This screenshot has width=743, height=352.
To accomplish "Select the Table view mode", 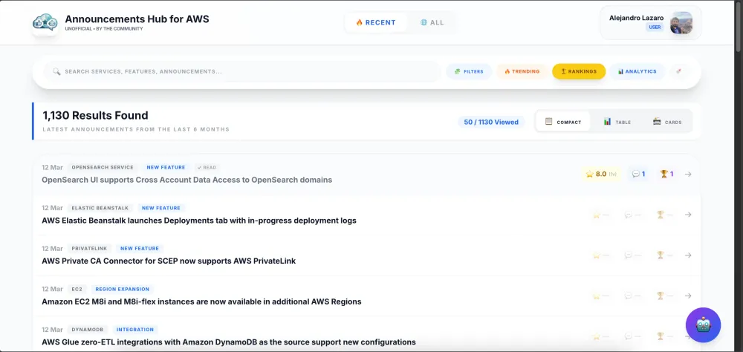I will [617, 122].
